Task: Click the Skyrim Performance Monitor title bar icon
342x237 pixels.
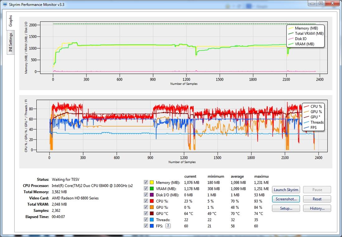Action: click(5, 4)
